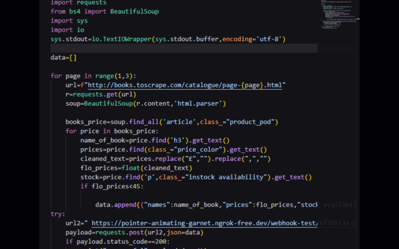Click the 'from bs4 import BeautifulSoup' line

coord(104,12)
